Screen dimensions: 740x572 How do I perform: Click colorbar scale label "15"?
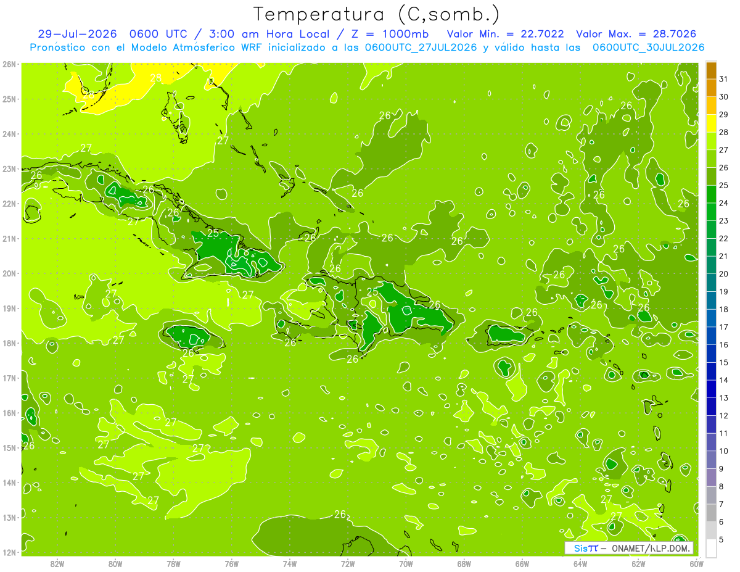tap(723, 362)
